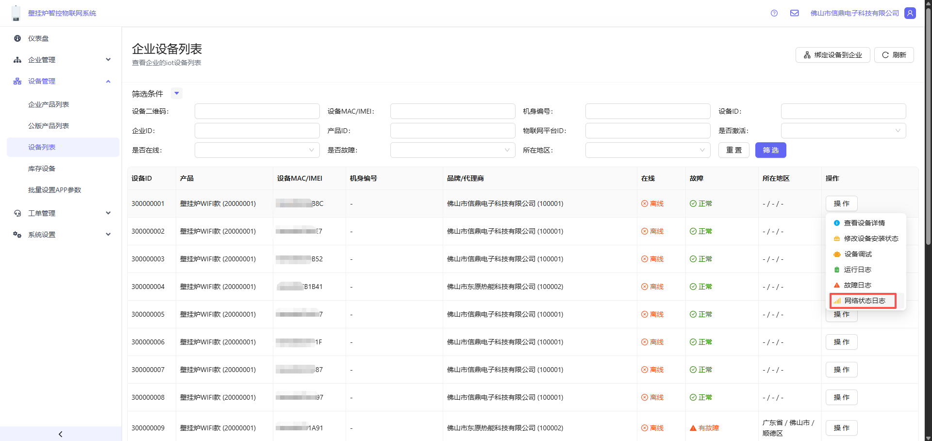Click the help question mark icon
The width and height of the screenshot is (932, 441).
click(774, 13)
